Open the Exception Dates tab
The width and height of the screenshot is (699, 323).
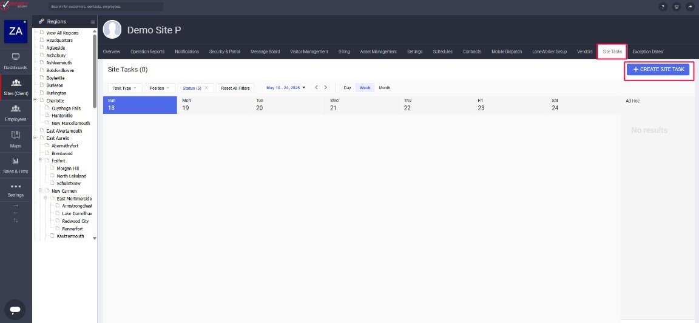tap(647, 52)
